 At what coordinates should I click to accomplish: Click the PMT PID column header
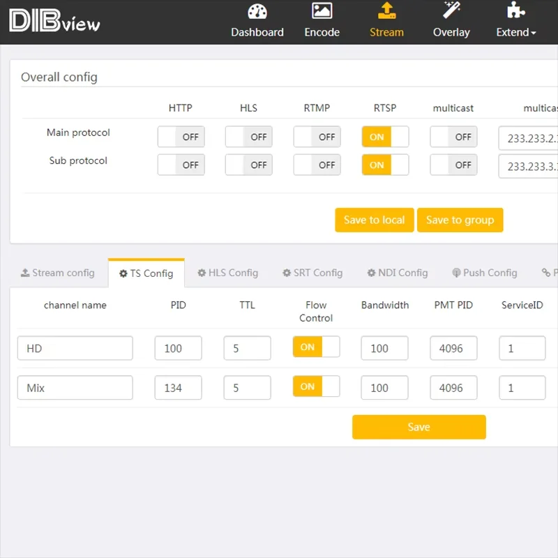coord(453,305)
